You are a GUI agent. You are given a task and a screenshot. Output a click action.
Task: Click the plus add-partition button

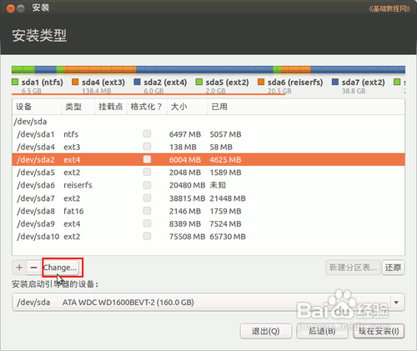[19, 268]
